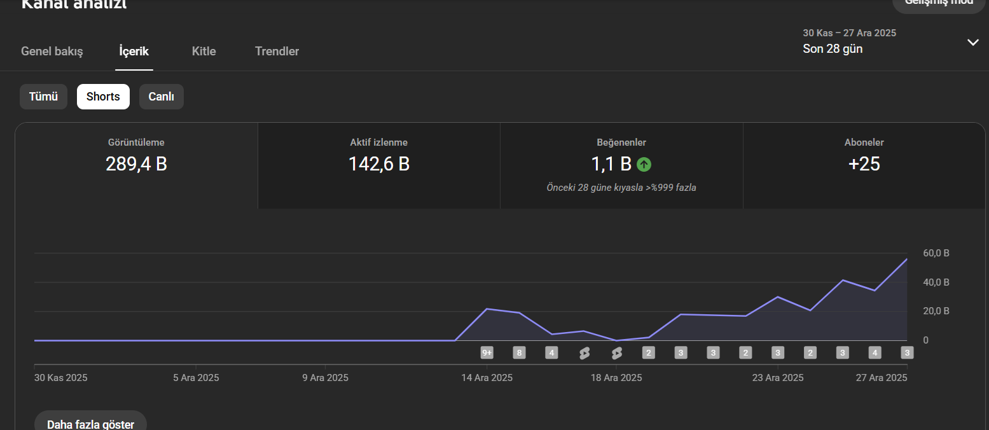Go to the Trendler tab
989x430 pixels.
[x=277, y=52]
